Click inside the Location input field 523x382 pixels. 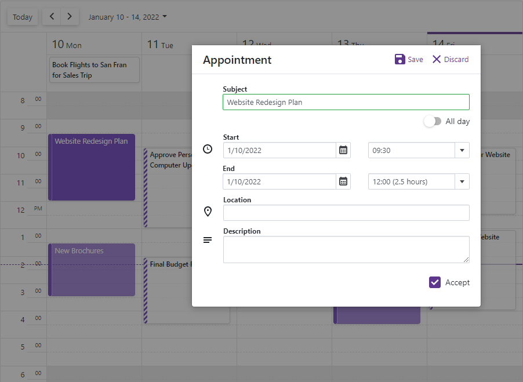[x=346, y=213]
